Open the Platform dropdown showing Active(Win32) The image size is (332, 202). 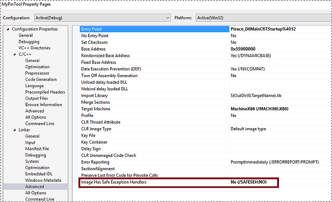pos(264,18)
